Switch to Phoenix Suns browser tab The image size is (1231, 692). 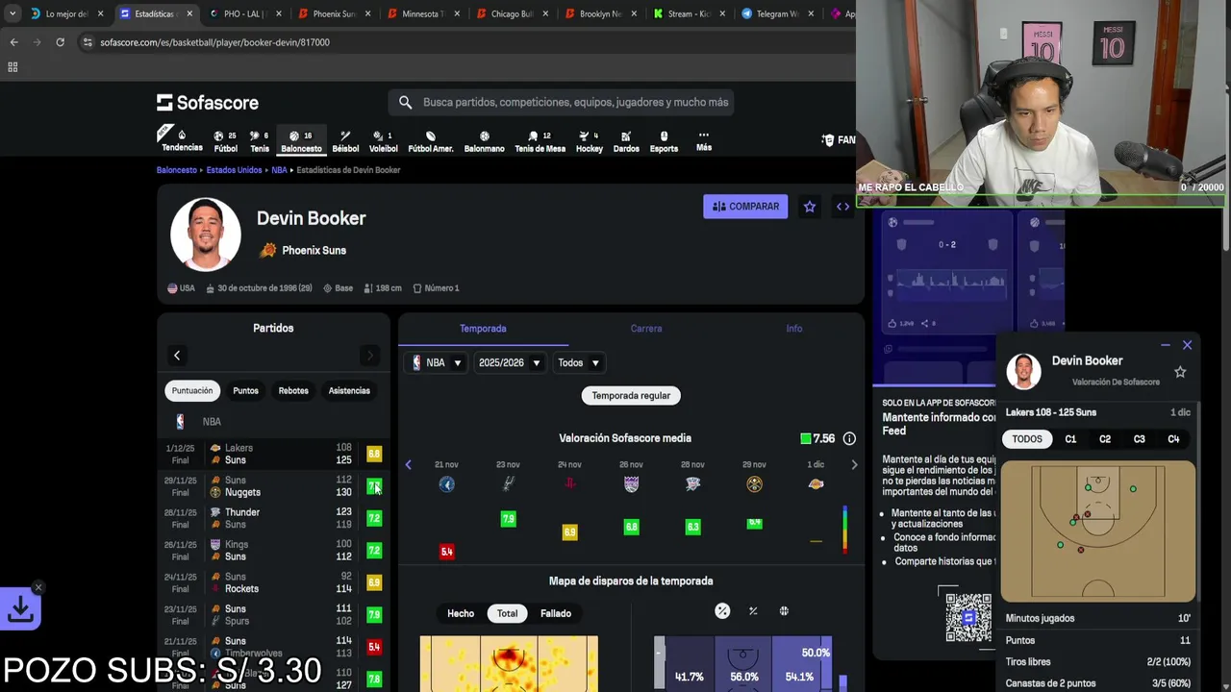pos(332,13)
